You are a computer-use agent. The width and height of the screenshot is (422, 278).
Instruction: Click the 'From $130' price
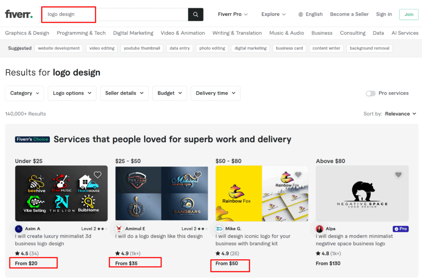[x=328, y=264]
